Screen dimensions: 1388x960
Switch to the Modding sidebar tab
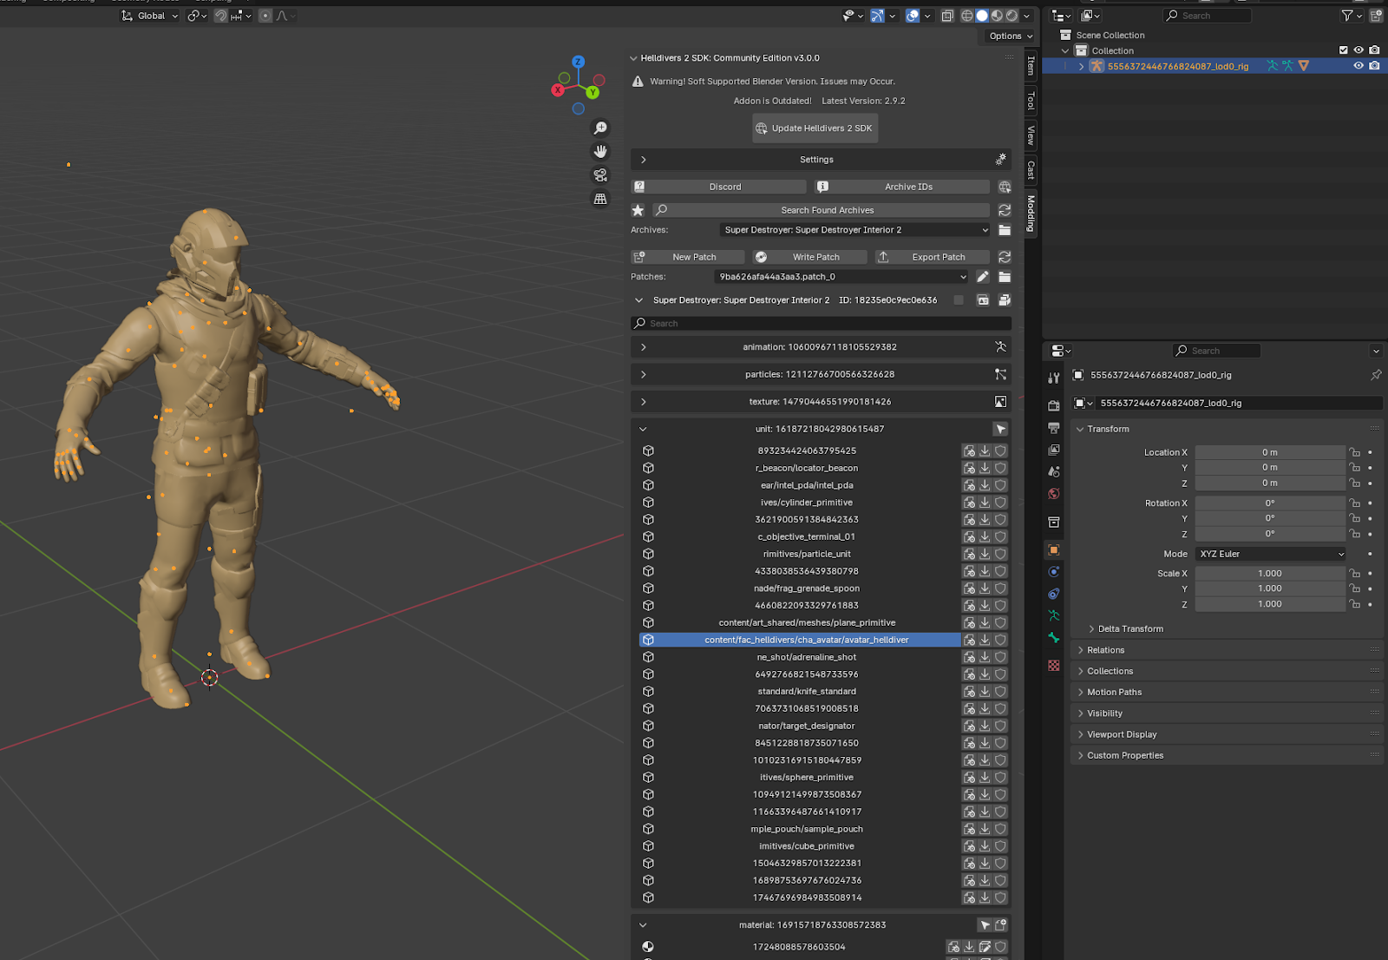(x=1031, y=213)
